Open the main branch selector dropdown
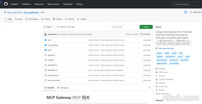202x104 pixels. coord(49,27)
